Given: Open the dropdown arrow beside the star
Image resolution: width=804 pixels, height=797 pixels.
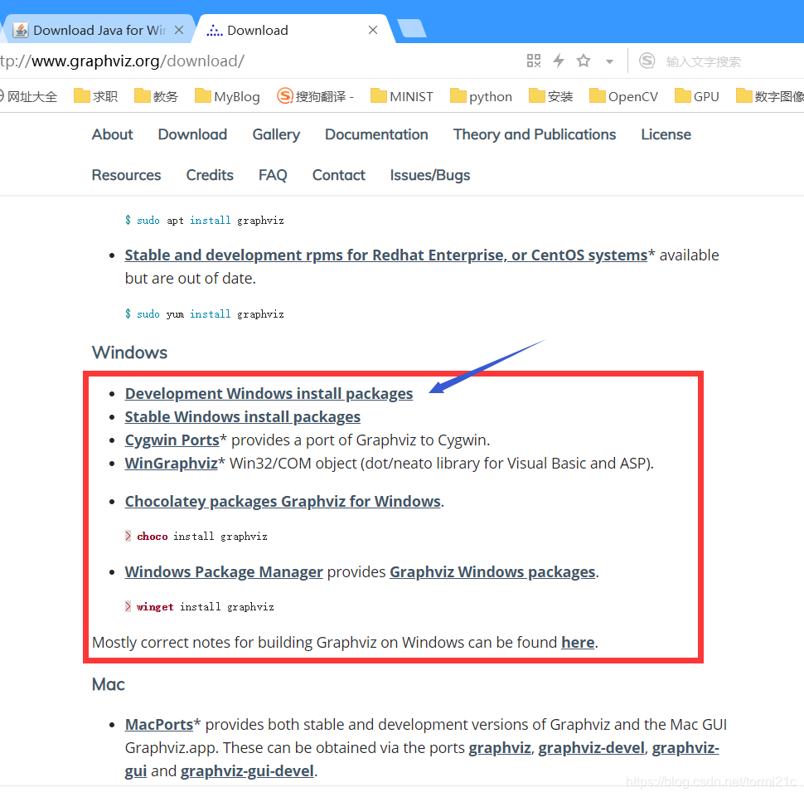Looking at the screenshot, I should point(609,61).
